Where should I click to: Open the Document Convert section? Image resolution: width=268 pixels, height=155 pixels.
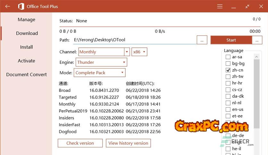pyautogui.click(x=27, y=75)
